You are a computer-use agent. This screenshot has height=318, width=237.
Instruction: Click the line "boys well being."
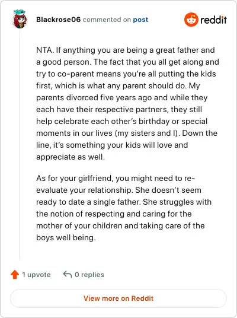66,238
